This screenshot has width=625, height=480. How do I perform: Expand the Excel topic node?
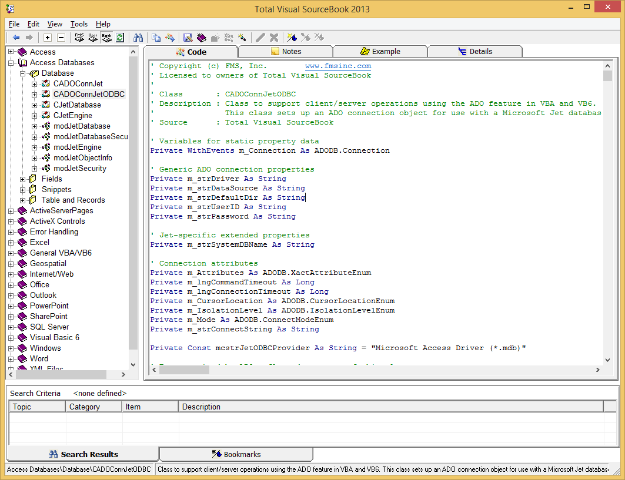click(11, 243)
